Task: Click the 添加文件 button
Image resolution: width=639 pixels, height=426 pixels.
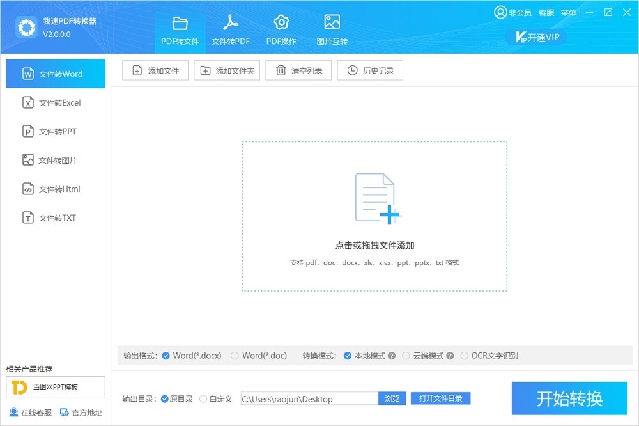Action: point(155,71)
